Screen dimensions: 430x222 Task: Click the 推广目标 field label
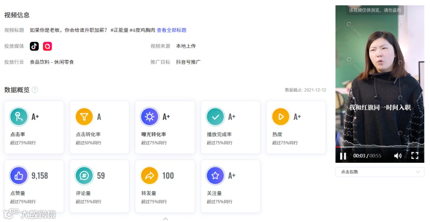(160, 62)
